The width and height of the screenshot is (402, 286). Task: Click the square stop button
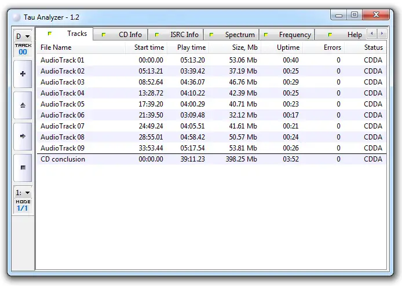pos(23,167)
